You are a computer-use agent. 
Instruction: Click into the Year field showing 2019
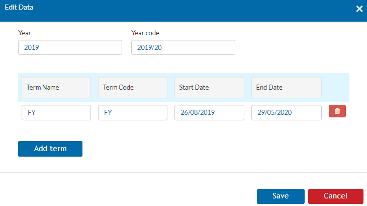pyautogui.click(x=70, y=47)
